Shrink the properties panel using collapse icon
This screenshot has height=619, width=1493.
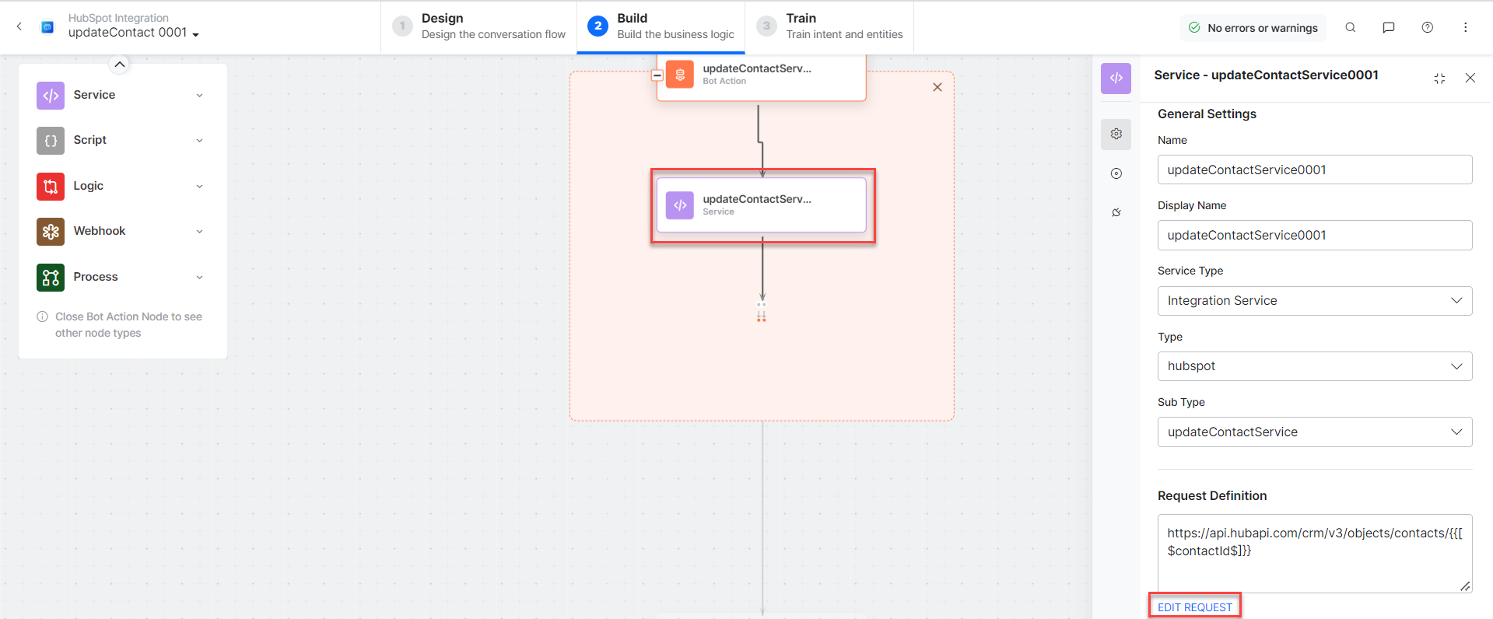click(x=1439, y=78)
